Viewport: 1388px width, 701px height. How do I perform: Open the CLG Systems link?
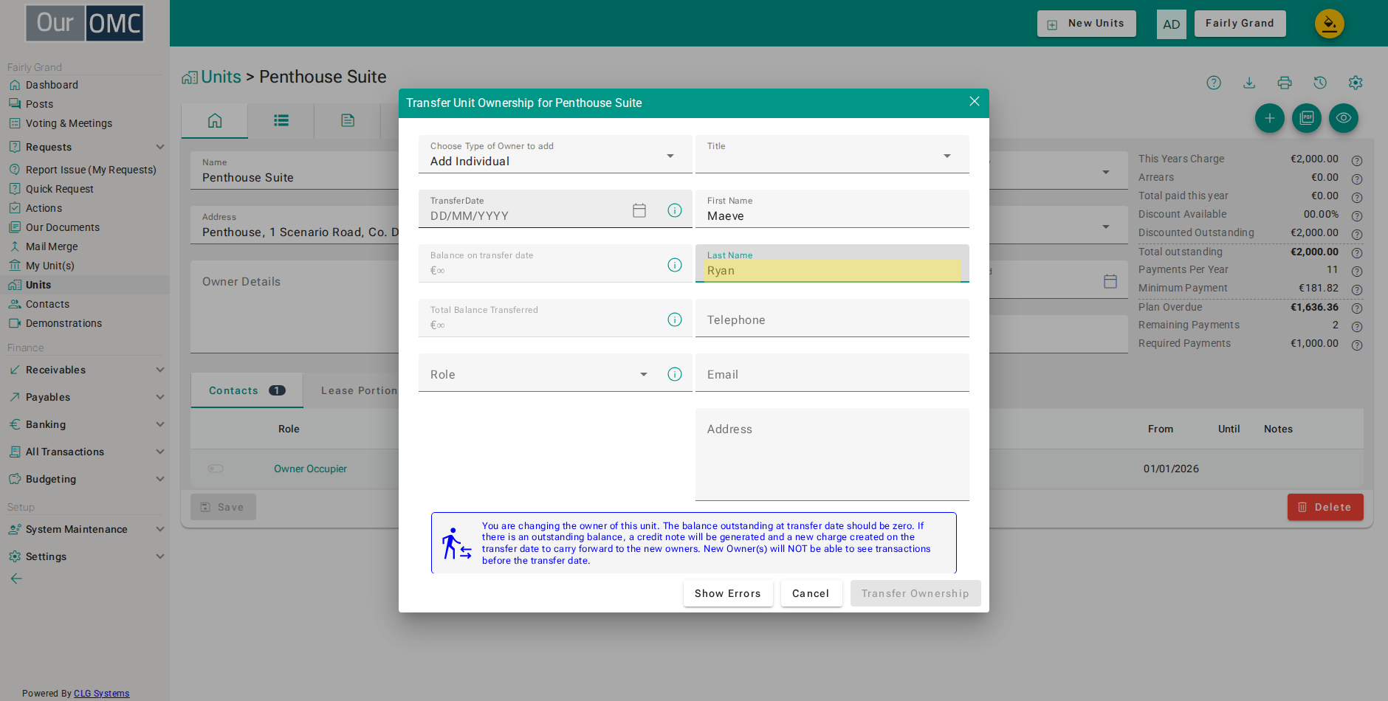tap(102, 694)
